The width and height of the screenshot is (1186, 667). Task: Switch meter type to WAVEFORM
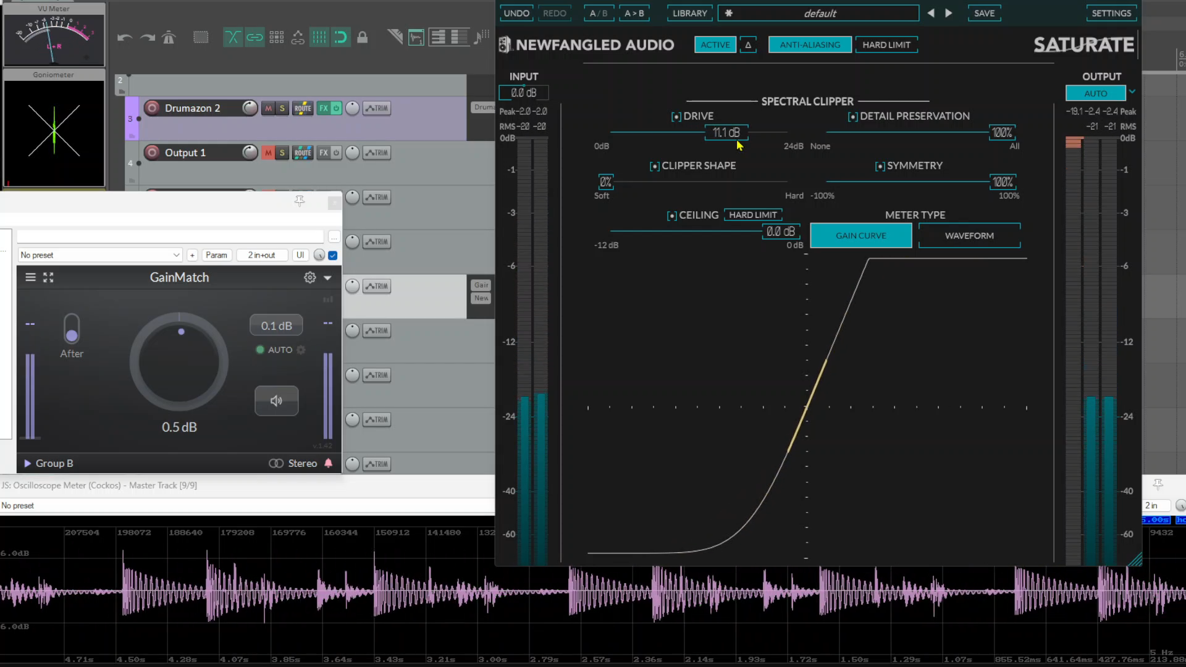coord(969,235)
